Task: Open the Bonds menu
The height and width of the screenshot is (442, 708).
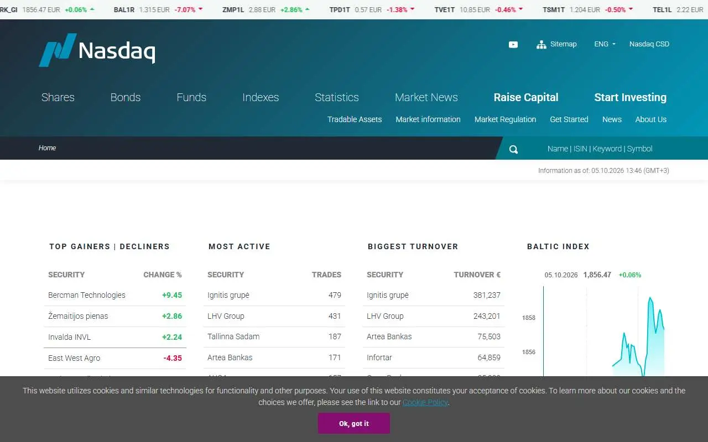Action: pyautogui.click(x=126, y=97)
